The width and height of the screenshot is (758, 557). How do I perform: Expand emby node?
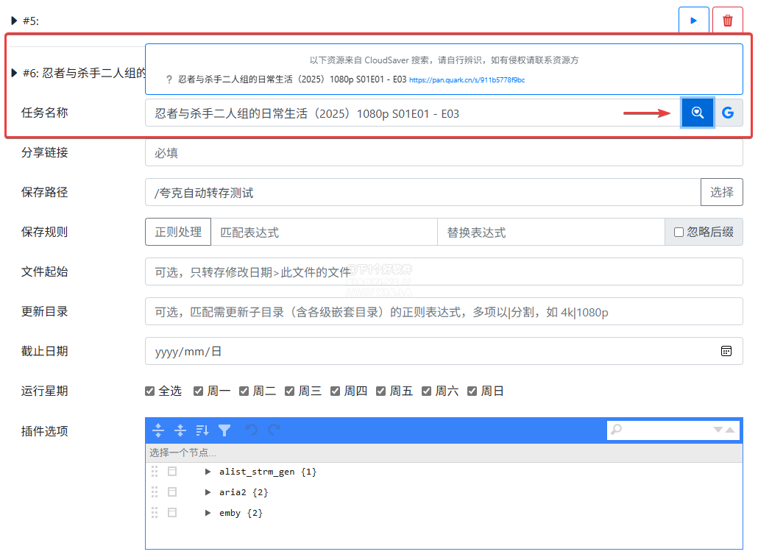[208, 513]
